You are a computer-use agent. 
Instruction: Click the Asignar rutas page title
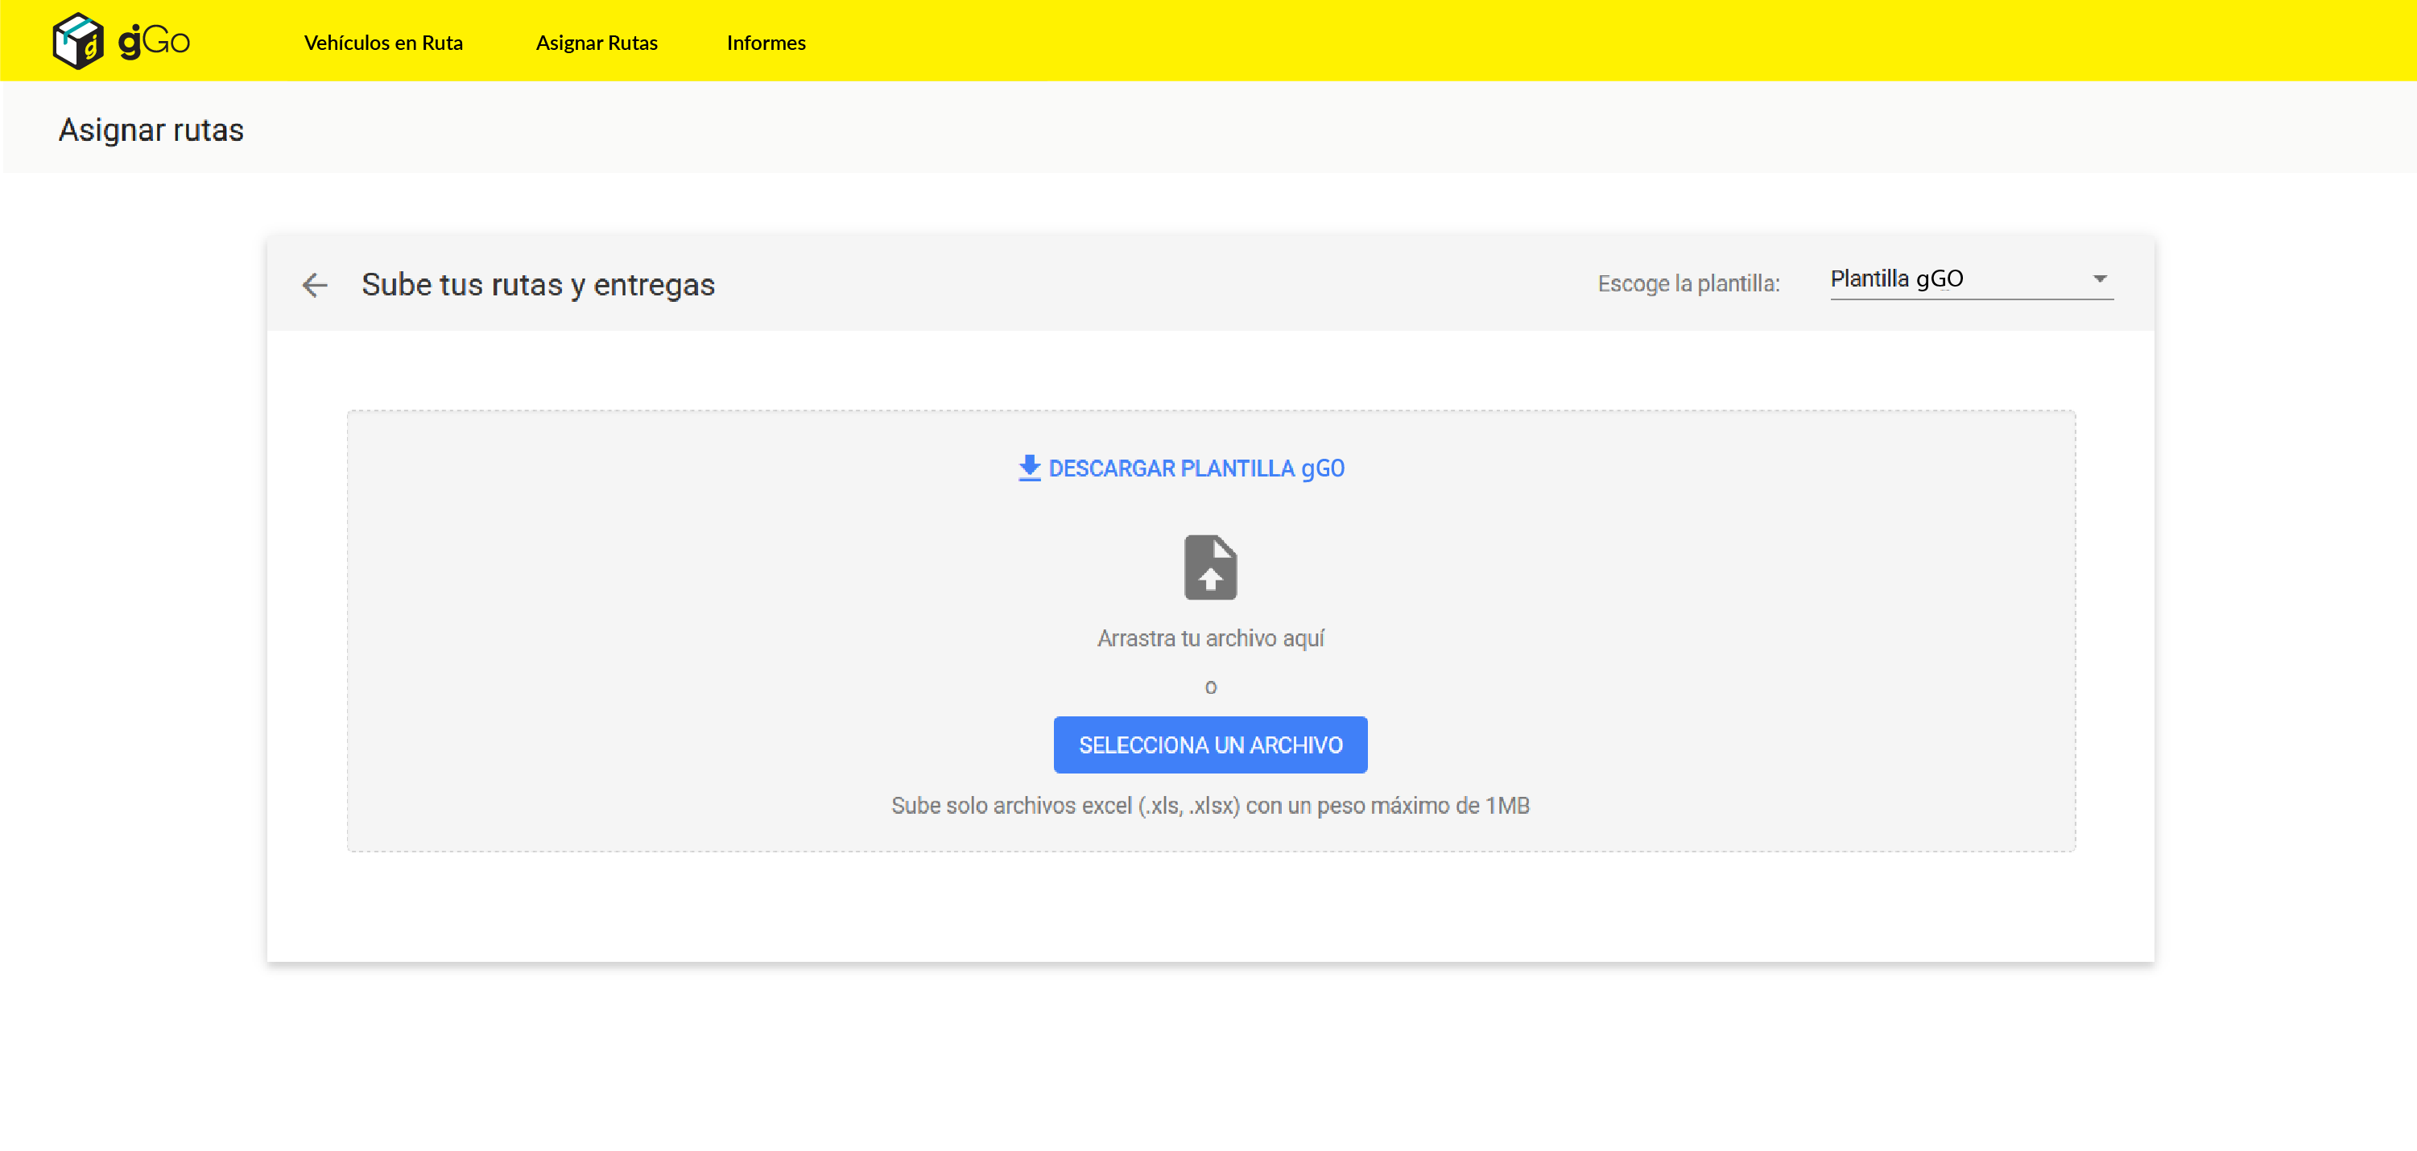click(x=151, y=130)
